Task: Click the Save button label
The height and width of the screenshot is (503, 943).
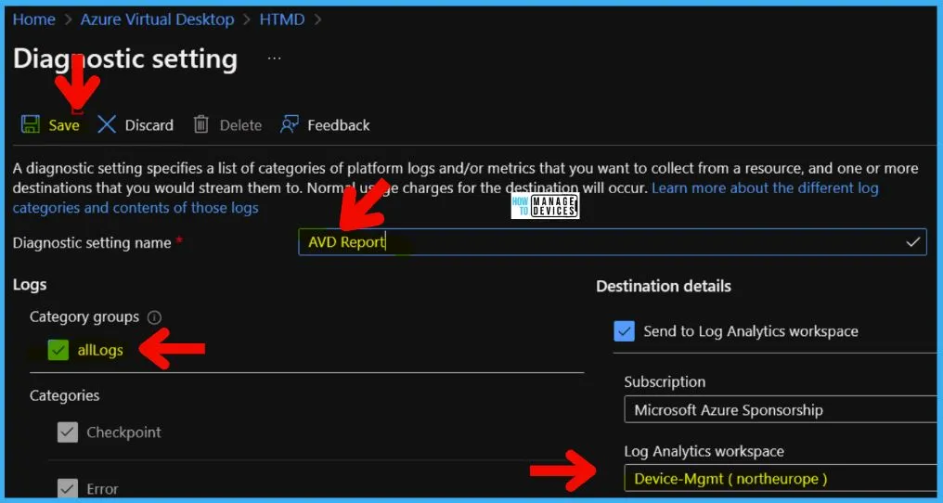Action: 64,125
